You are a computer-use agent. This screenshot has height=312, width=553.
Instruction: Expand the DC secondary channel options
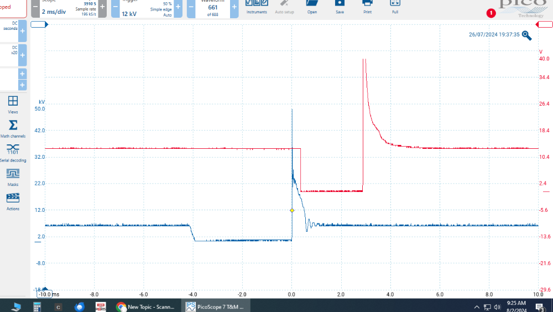click(22, 32)
